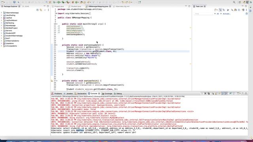Click the onetoonefetch warning marker icon
253x142 pixels.
tap(52, 81)
